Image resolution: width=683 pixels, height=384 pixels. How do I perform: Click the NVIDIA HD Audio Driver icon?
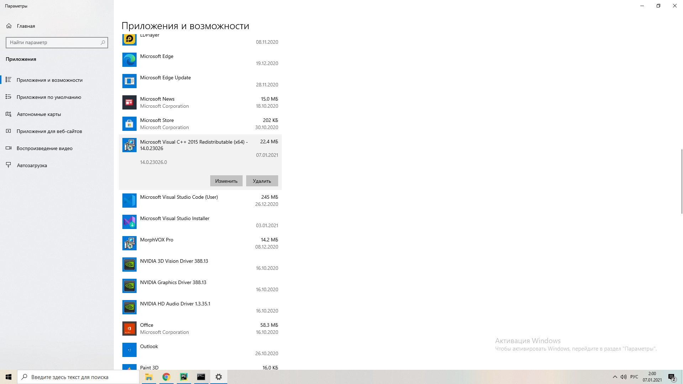coord(129,307)
